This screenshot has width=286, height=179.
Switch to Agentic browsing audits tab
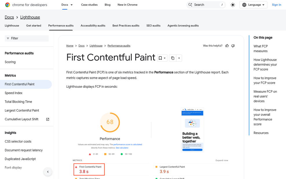(x=183, y=25)
